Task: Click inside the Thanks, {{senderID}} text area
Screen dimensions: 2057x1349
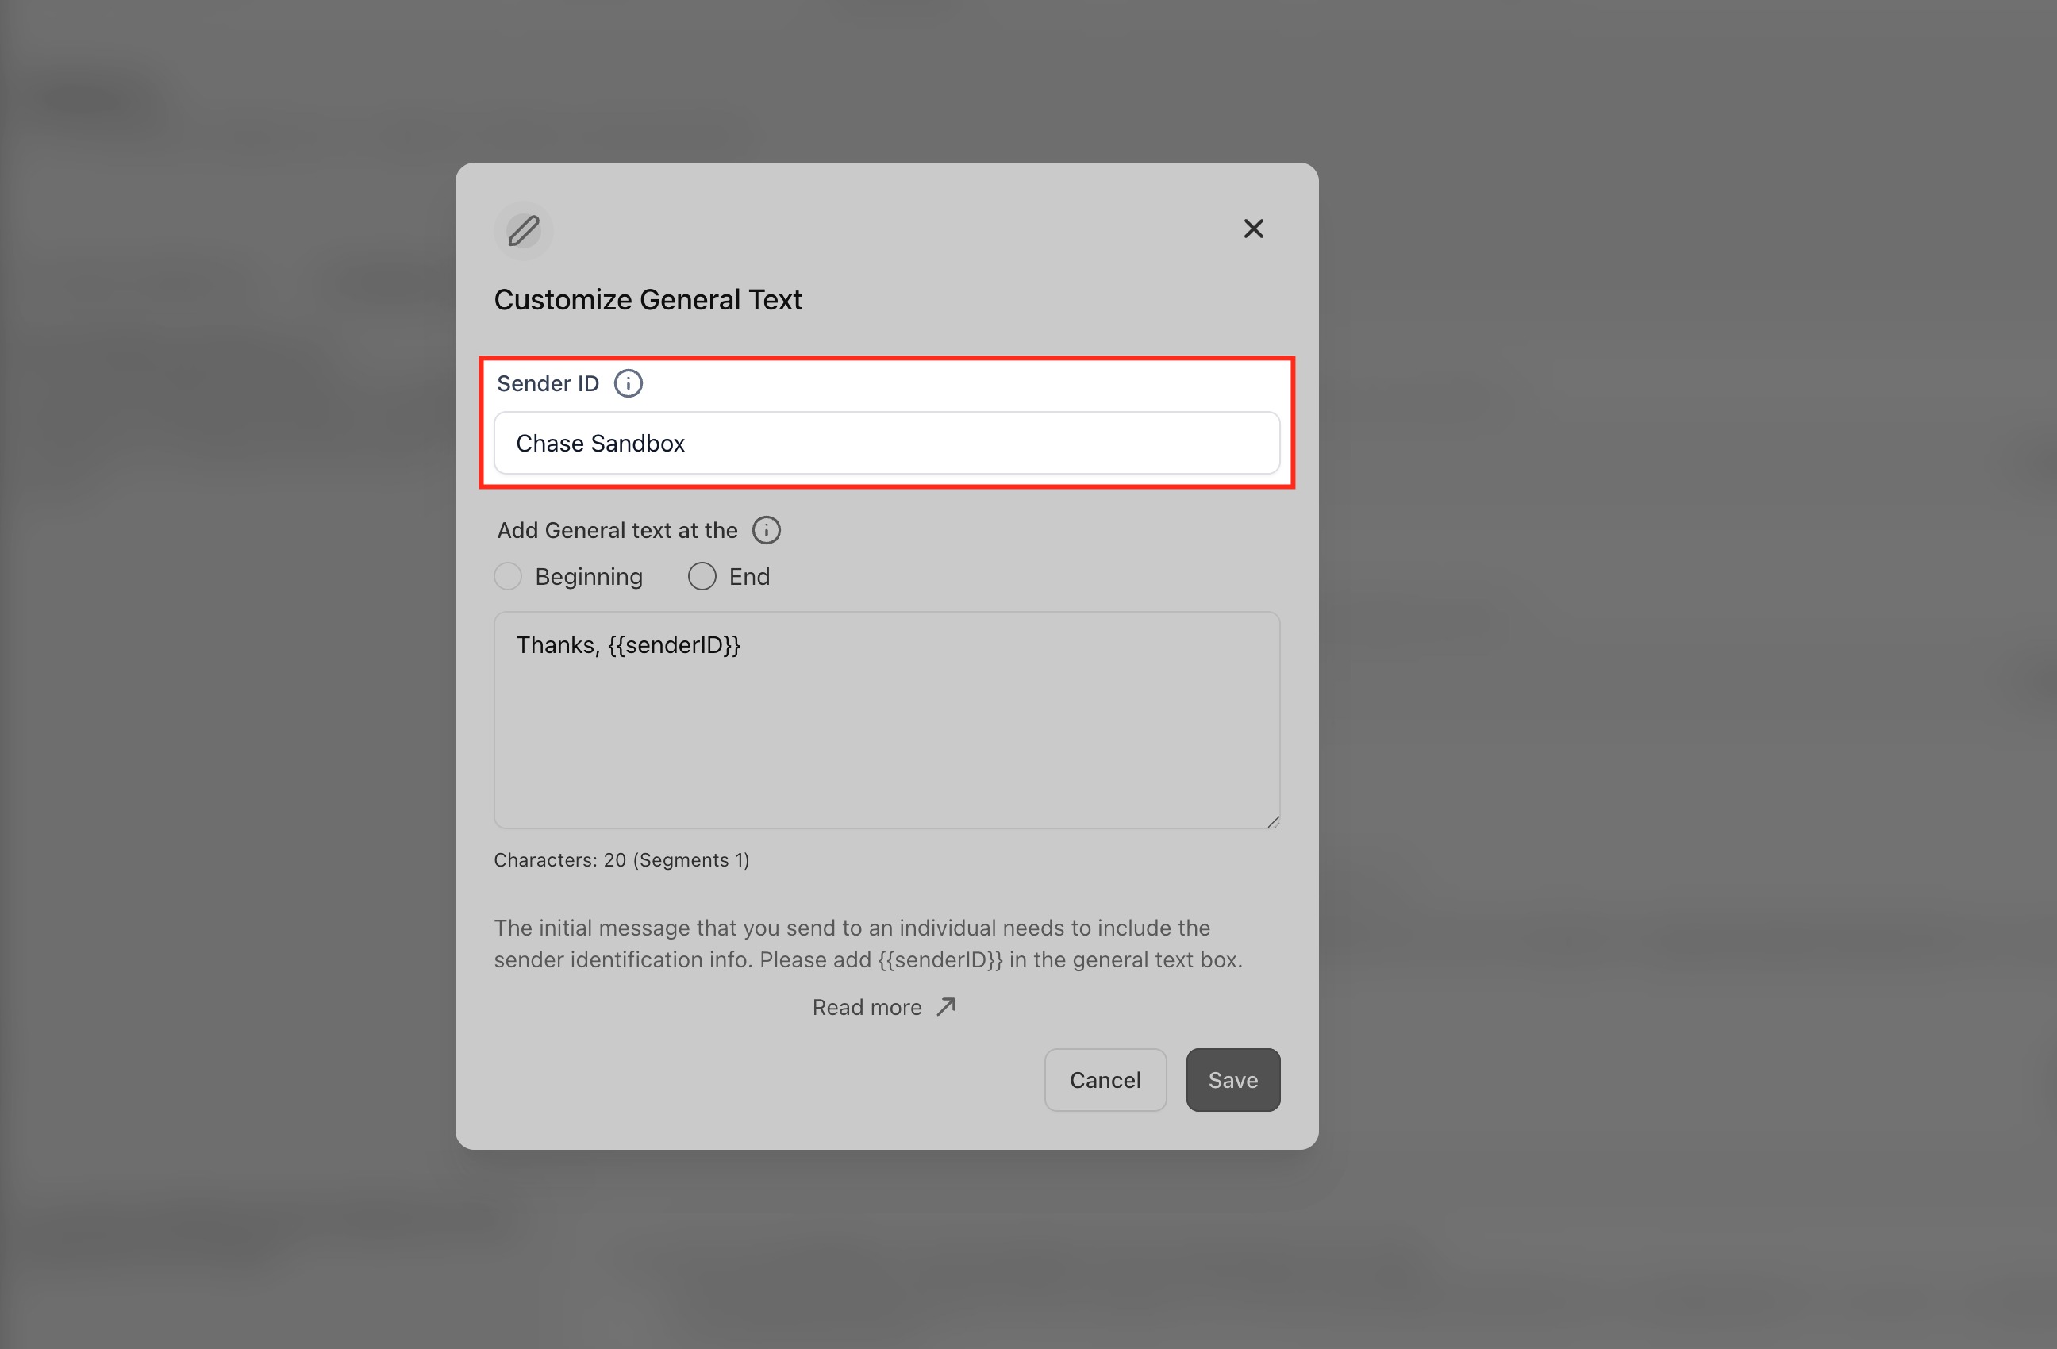Action: pyautogui.click(x=886, y=720)
